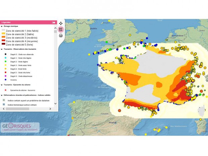Click the red star epicentre legend icon

pyautogui.click(x=5, y=90)
